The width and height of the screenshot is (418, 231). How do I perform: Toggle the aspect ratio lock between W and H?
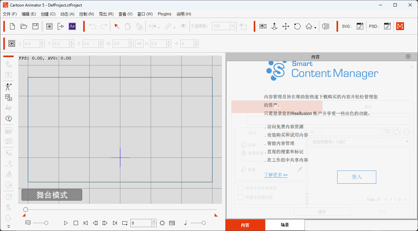pyautogui.click(x=139, y=43)
